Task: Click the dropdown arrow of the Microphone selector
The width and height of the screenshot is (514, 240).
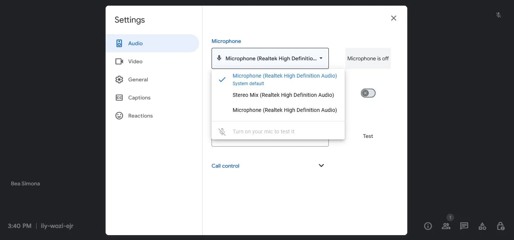Action: coord(321,58)
